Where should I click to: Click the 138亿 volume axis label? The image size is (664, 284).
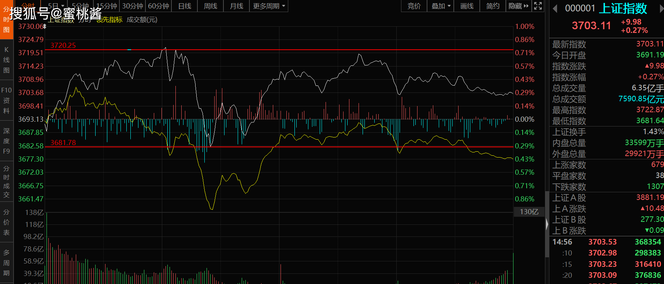point(34,212)
